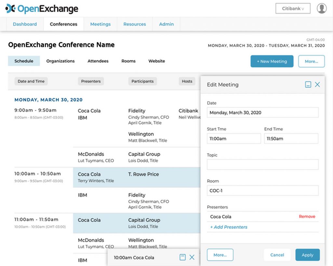
Task: Remove Coca Cola from presenters
Action: (x=307, y=217)
